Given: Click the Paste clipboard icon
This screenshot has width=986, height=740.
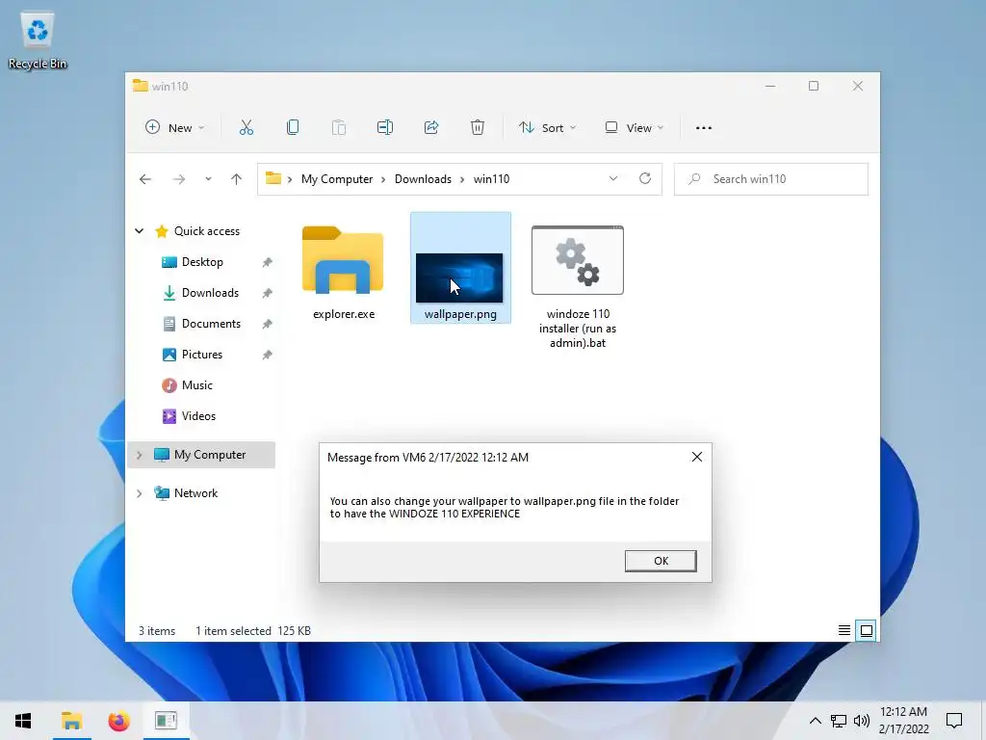Looking at the screenshot, I should tap(338, 128).
